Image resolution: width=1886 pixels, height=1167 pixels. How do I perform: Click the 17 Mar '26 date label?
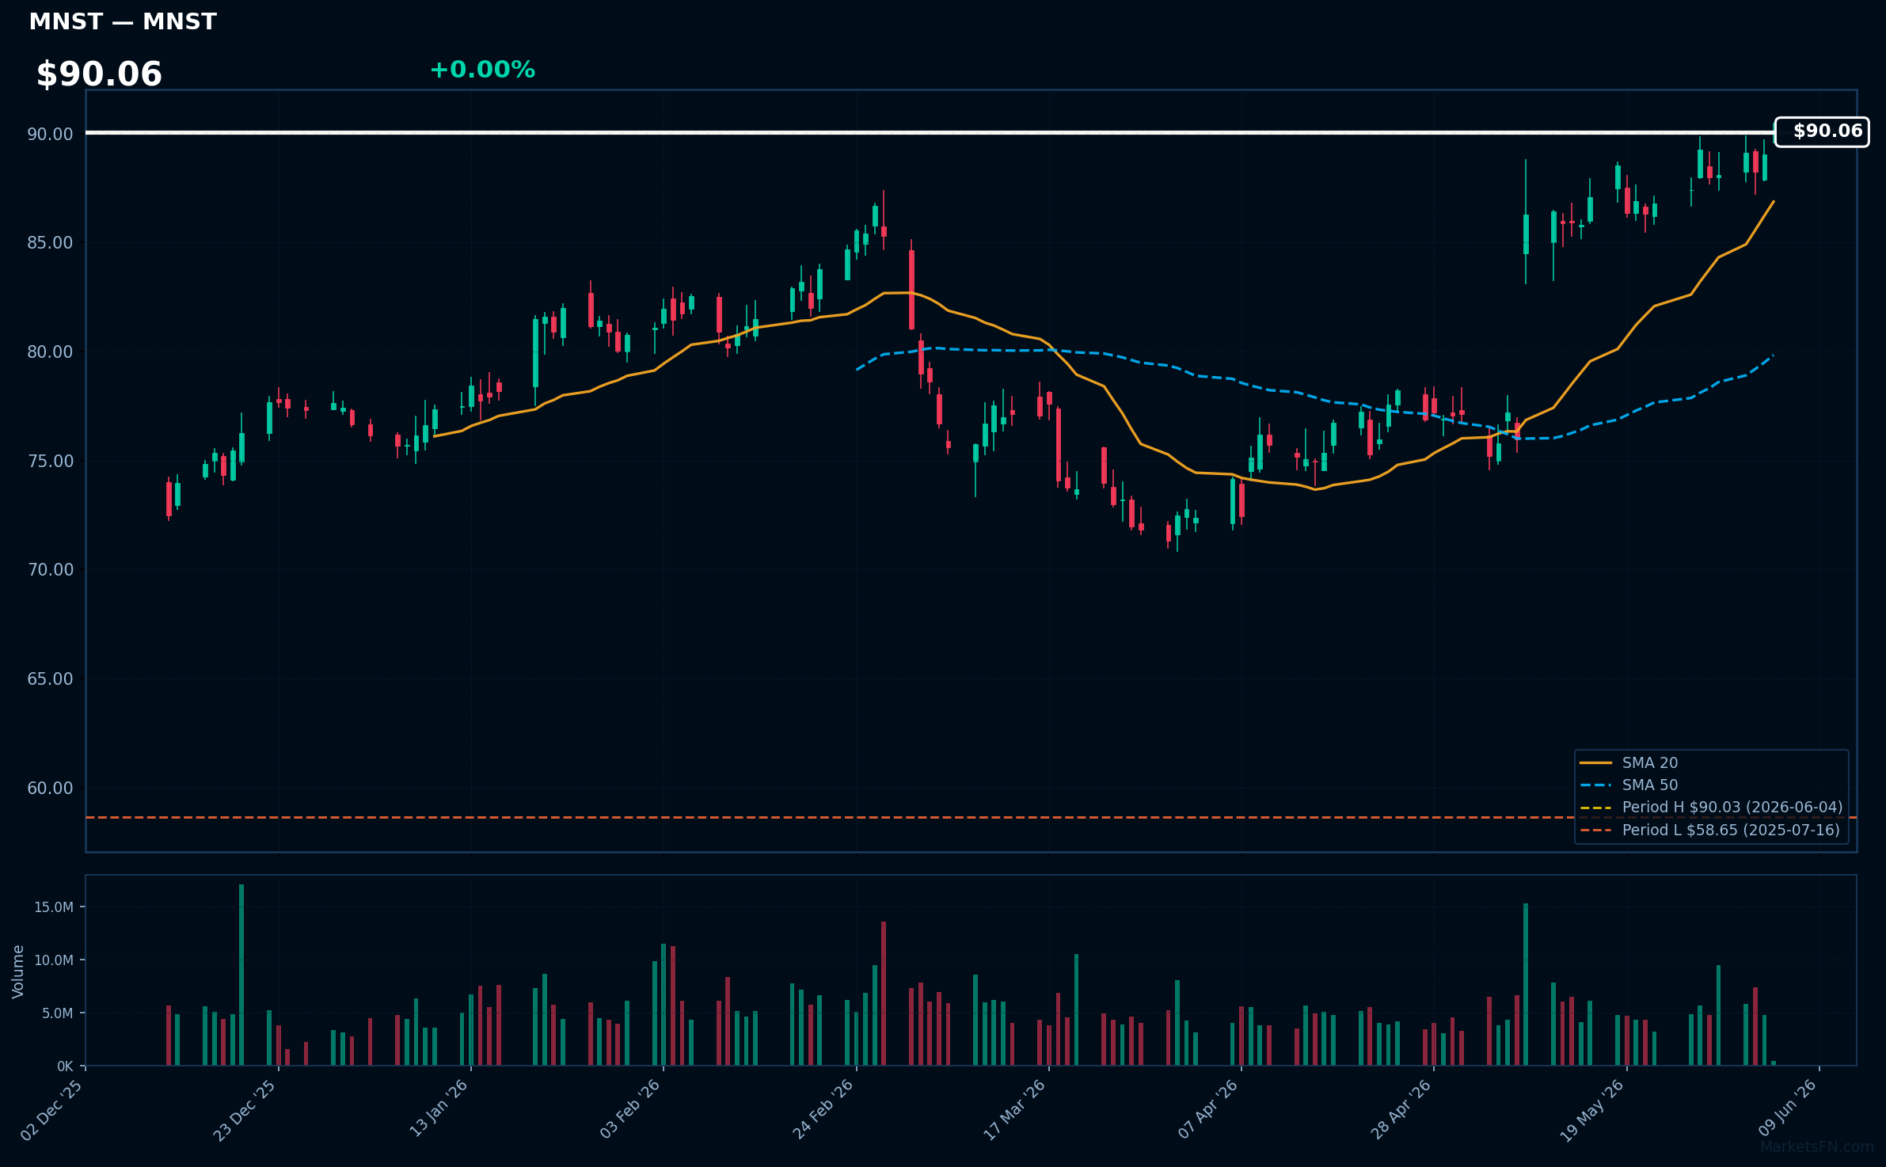(x=1015, y=1110)
